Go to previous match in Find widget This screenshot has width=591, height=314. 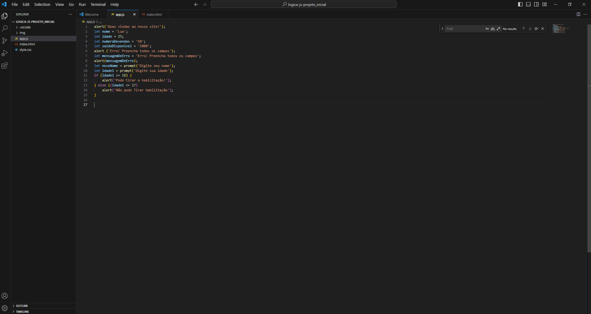coord(523,29)
